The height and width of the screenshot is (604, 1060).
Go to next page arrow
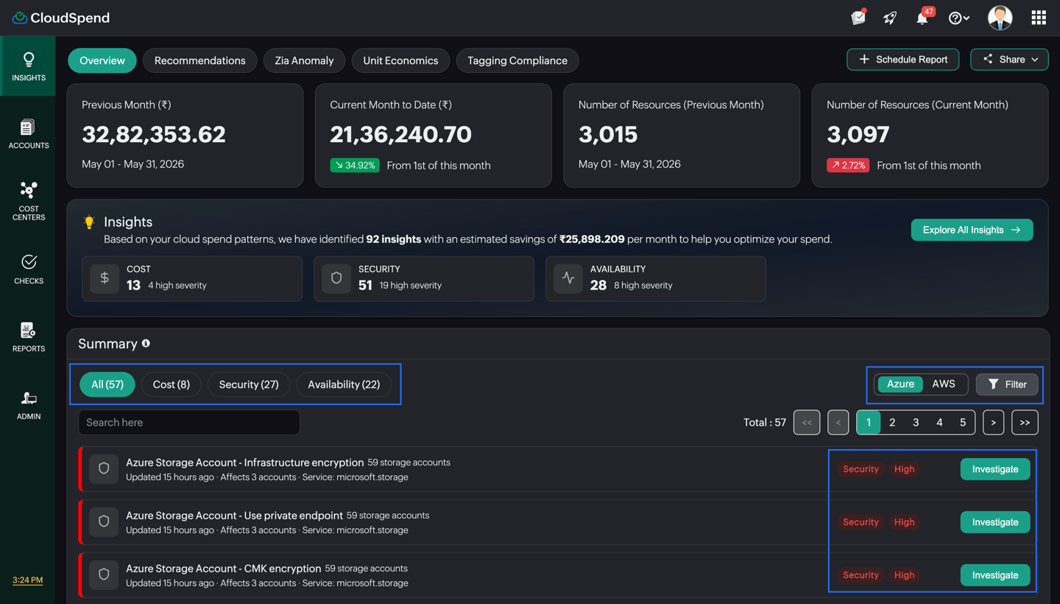click(x=993, y=422)
